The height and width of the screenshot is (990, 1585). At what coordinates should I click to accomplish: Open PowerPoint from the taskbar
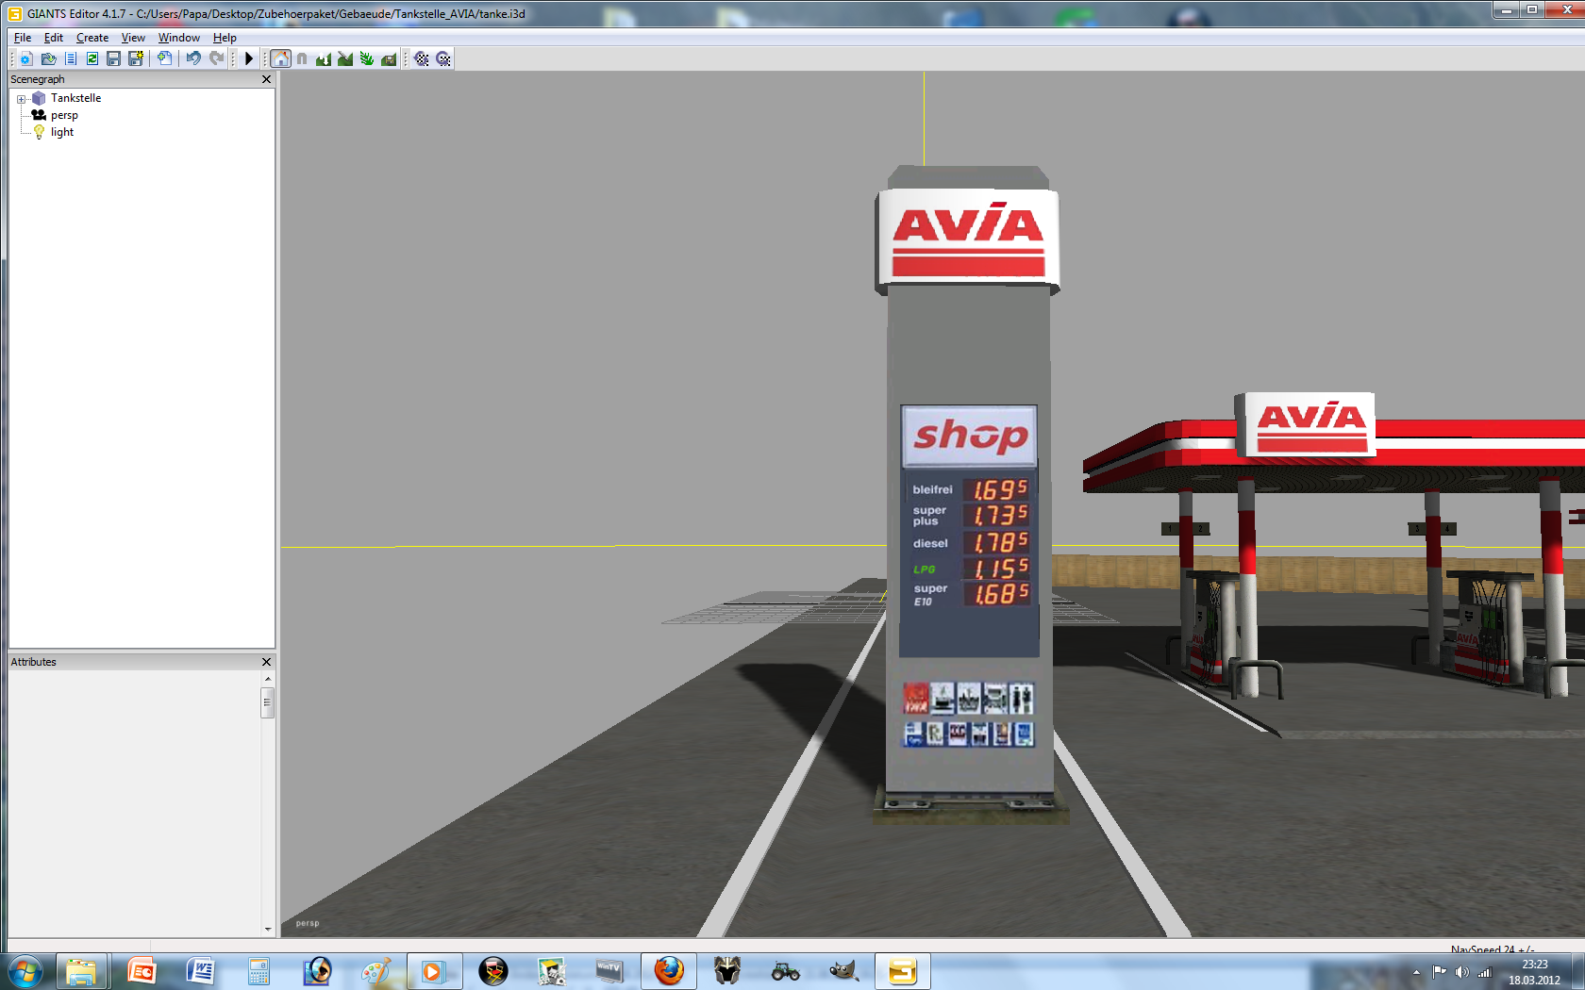tap(142, 971)
